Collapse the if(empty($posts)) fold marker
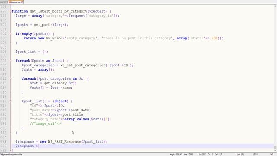277x156 pixels. tap(10, 34)
